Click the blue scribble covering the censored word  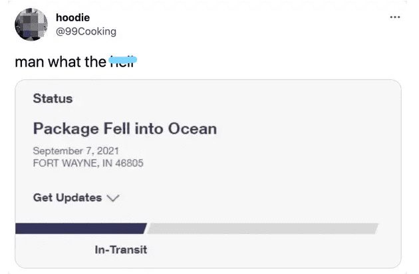(x=123, y=60)
